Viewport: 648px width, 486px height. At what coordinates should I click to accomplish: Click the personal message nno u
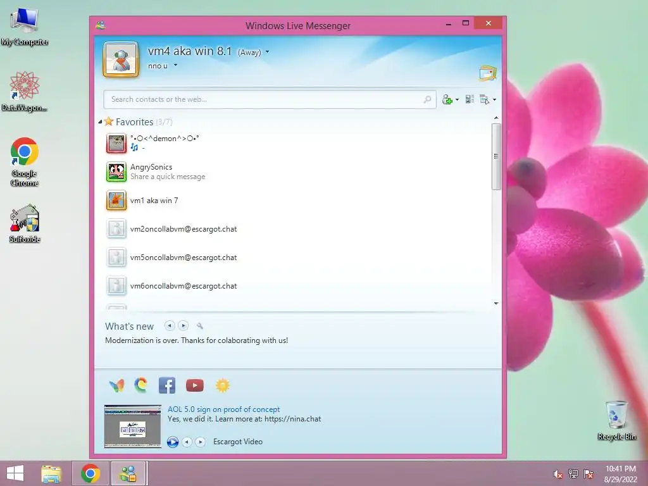tap(158, 66)
